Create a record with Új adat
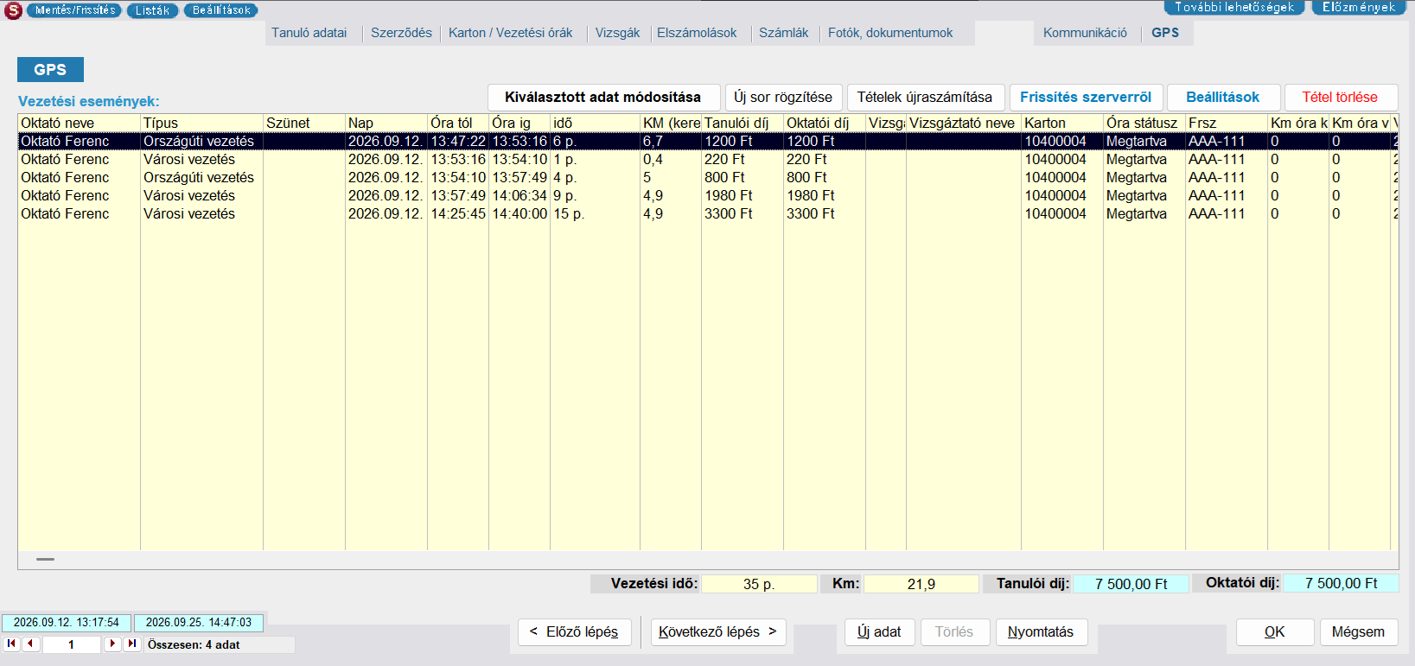1415x666 pixels. (x=879, y=631)
